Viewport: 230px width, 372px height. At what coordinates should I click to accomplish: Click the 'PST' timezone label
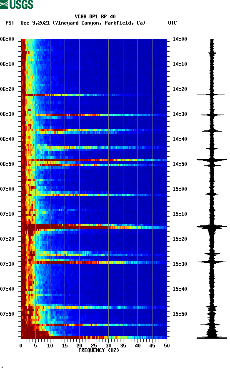pos(10,23)
